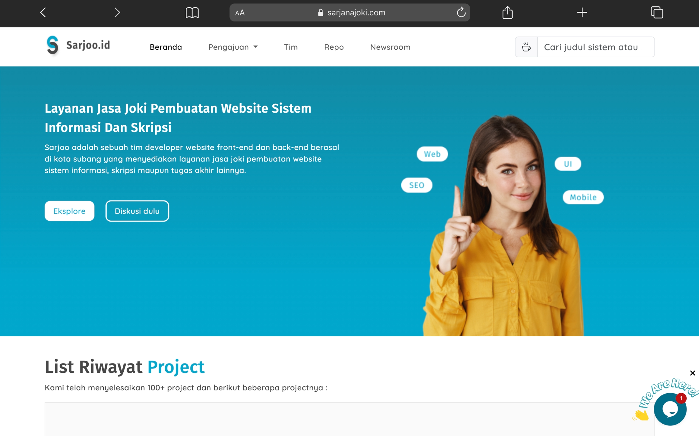Image resolution: width=699 pixels, height=436 pixels.
Task: Open the bookmarks book icon
Action: coord(192,13)
